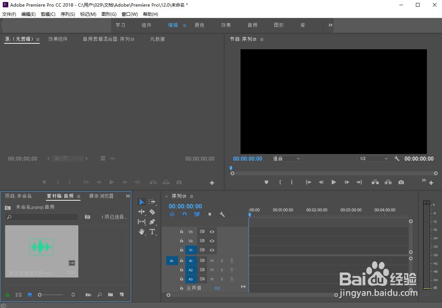
Task: Click Automate to Sequence icon in bin
Action: coord(88,295)
